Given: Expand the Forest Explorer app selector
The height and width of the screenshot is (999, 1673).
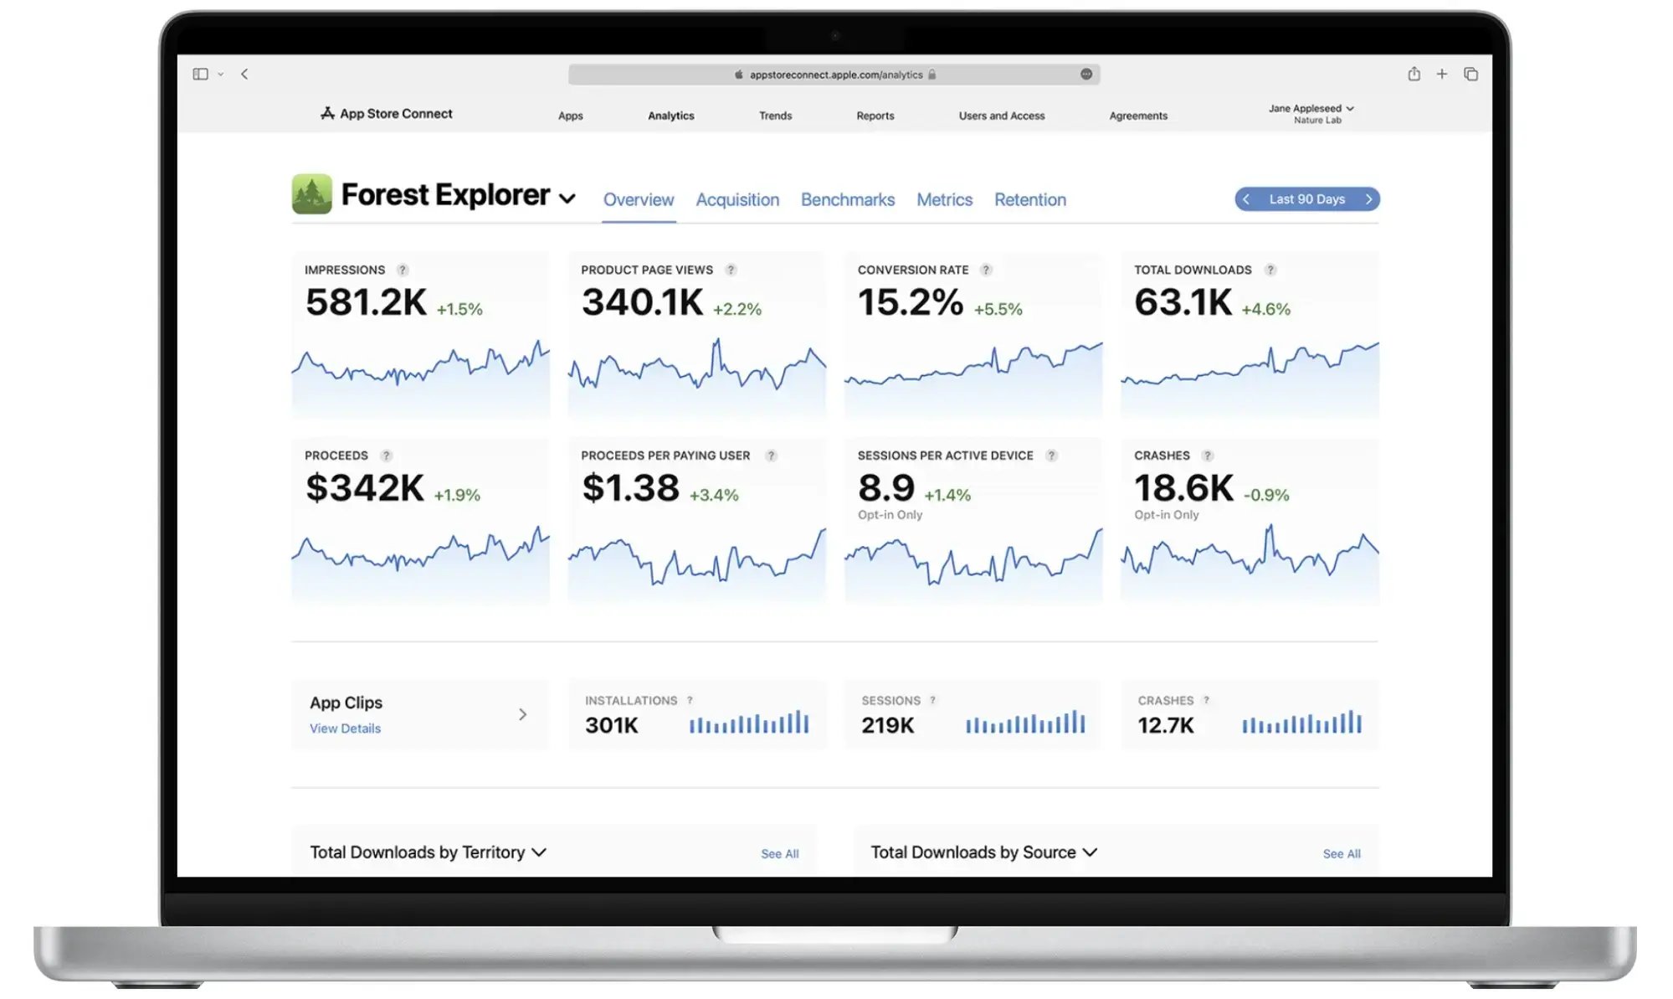Looking at the screenshot, I should tap(568, 198).
